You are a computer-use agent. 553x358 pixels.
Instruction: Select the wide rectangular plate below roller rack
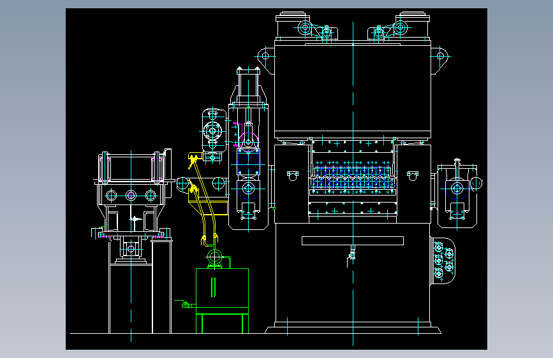click(x=353, y=241)
